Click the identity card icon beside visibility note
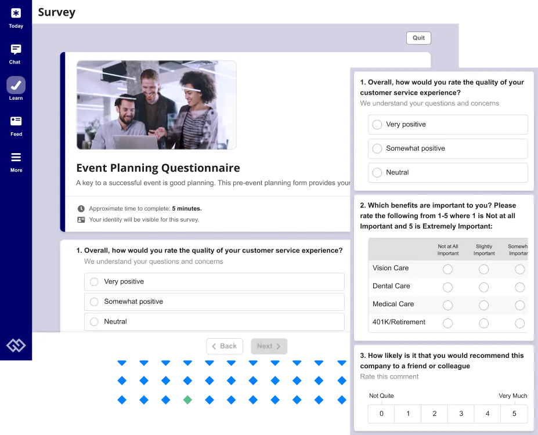Image resolution: width=538 pixels, height=435 pixels. click(81, 220)
